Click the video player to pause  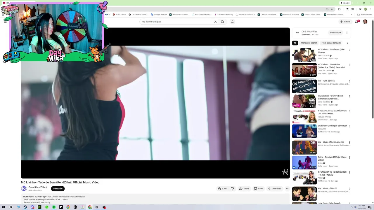(x=155, y=103)
